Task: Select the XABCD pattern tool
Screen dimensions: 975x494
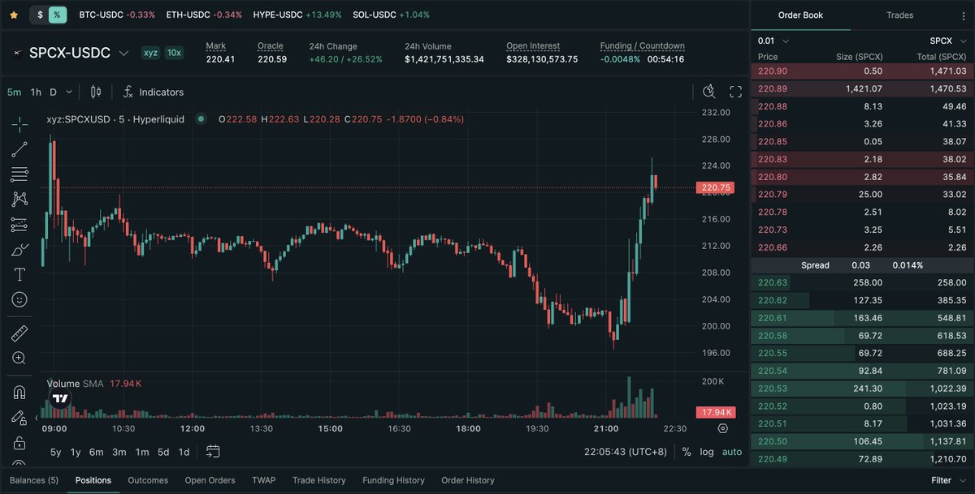Action: [19, 199]
